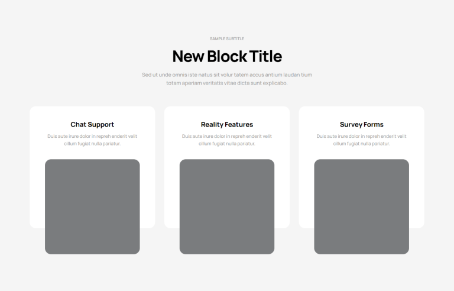
Task: Click the description under Reality Features
Action: [227, 140]
